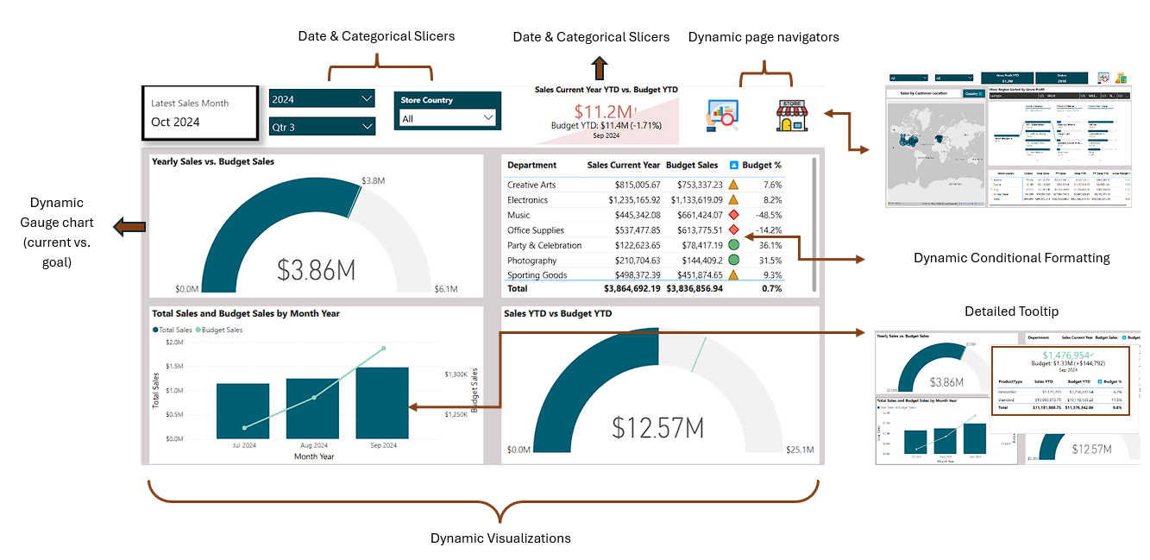Image resolution: width=1150 pixels, height=560 pixels.
Task: Click the $6.1M gauge maximum label
Action: click(x=446, y=289)
